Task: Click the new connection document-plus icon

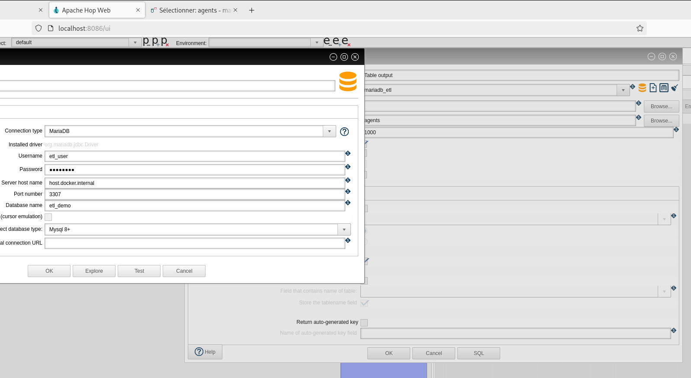Action: click(653, 88)
